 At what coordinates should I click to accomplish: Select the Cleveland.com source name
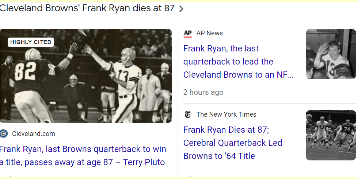pos(34,134)
